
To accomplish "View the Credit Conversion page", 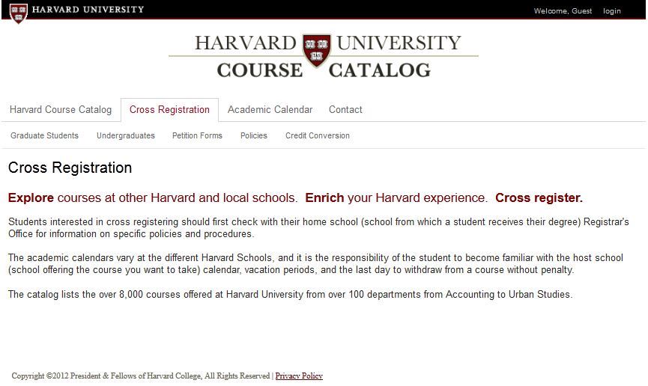I will point(318,136).
